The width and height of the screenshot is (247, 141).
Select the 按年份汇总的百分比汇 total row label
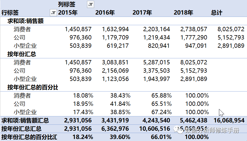29,137
